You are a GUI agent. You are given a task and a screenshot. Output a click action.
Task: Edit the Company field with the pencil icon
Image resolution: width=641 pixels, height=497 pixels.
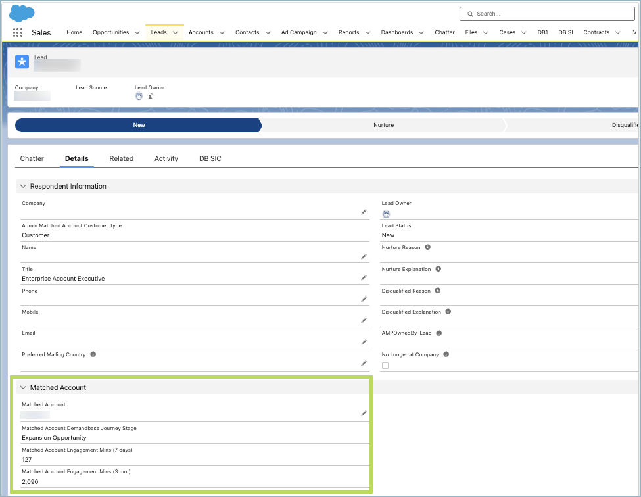364,212
